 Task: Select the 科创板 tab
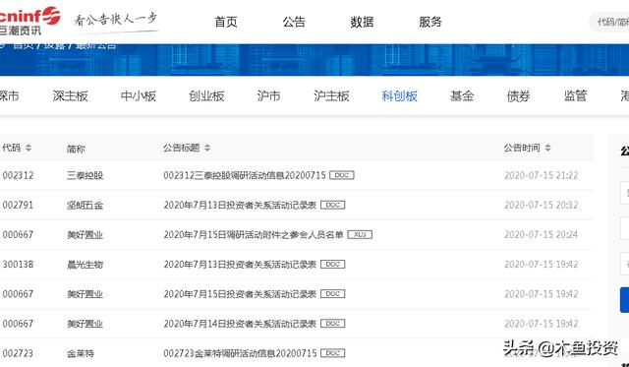(x=400, y=96)
